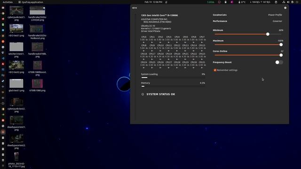The height and width of the screenshot is (169, 301).
Task: Uncheck the Remember settings checkbox
Action: (x=215, y=70)
